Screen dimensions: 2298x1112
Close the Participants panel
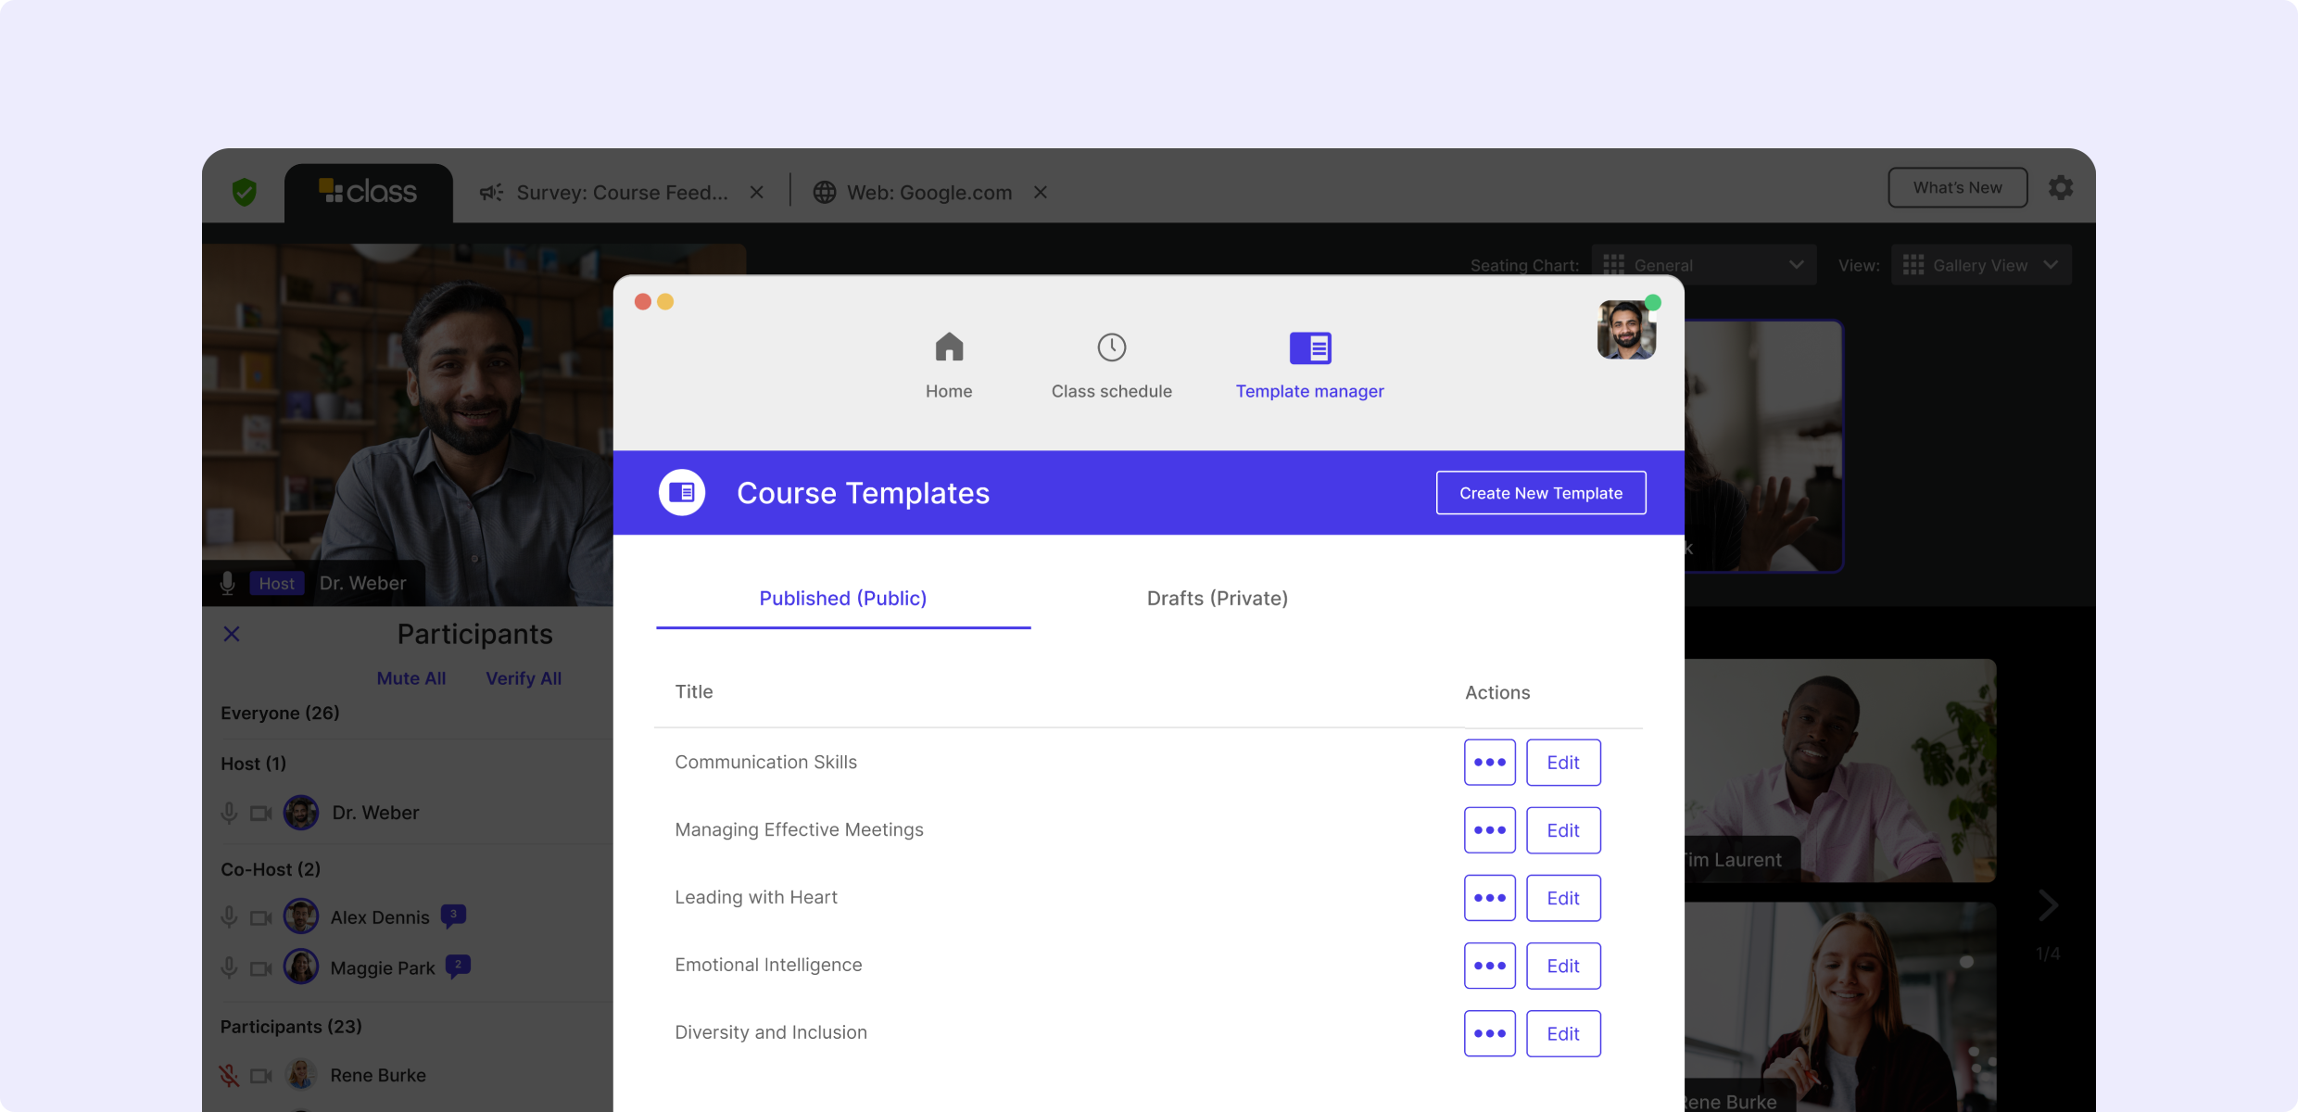point(232,634)
